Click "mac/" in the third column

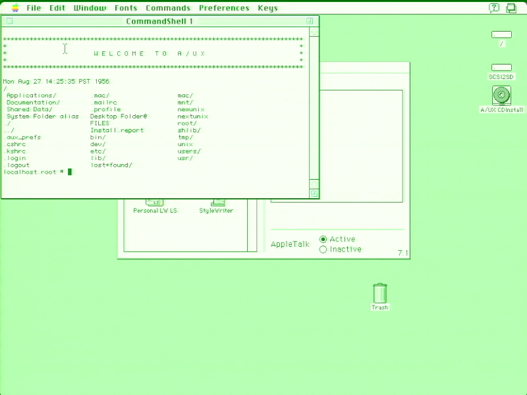[x=185, y=95]
